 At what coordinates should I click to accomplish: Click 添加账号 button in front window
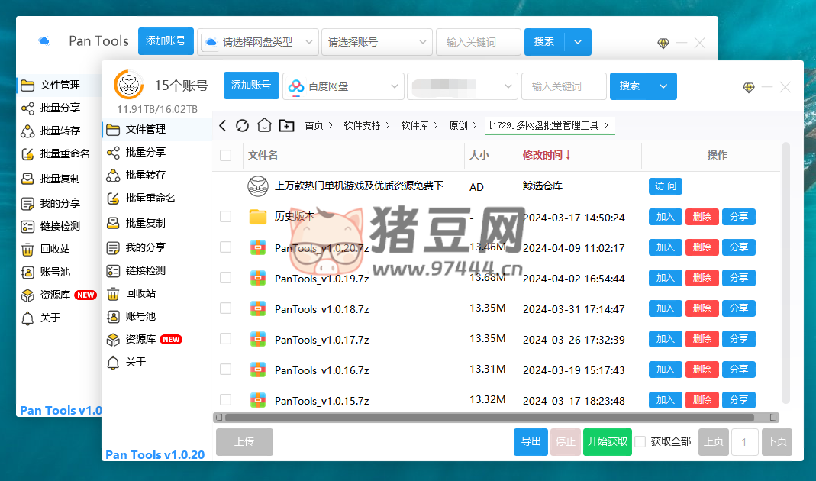tap(251, 86)
